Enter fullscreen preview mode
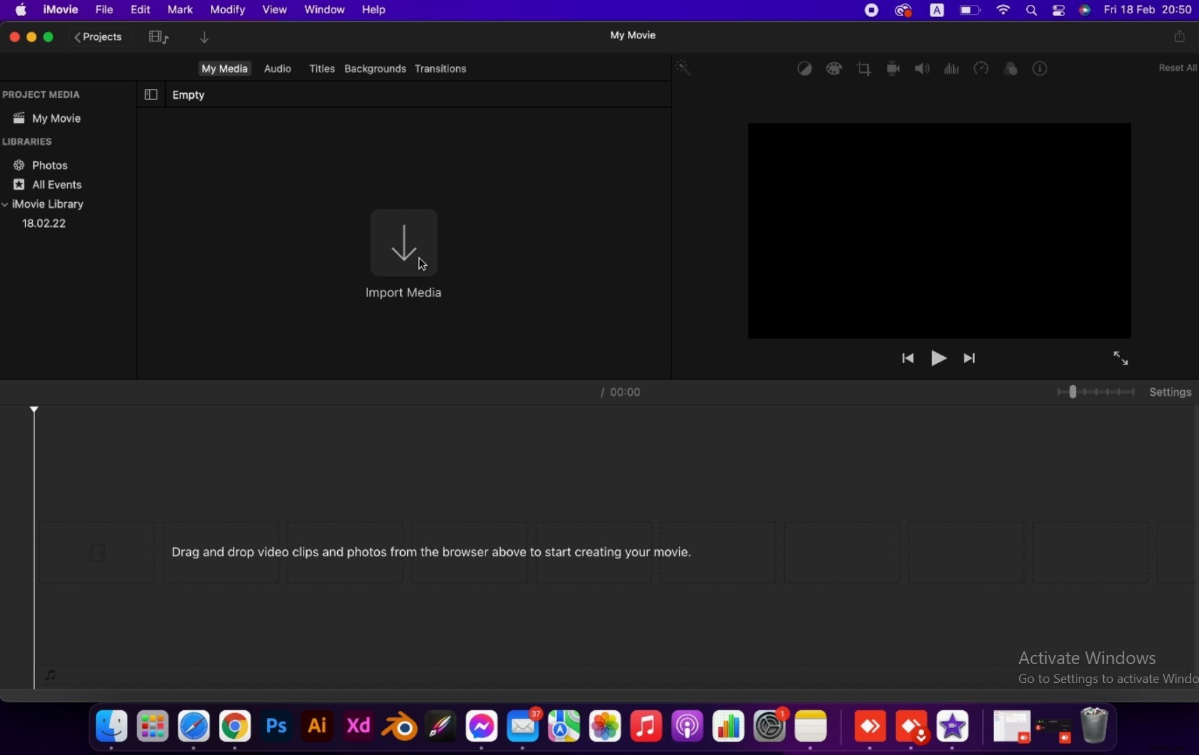 click(x=1121, y=358)
